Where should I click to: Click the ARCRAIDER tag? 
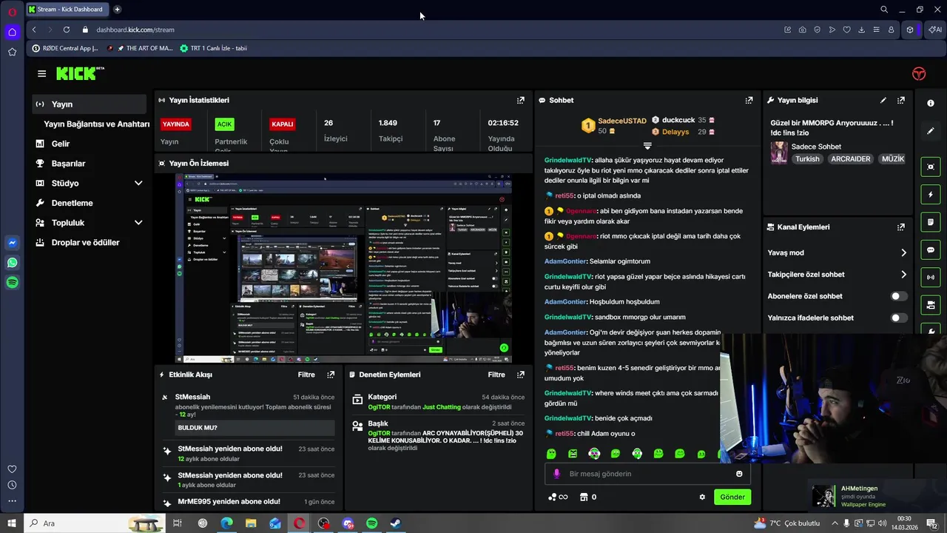(850, 159)
